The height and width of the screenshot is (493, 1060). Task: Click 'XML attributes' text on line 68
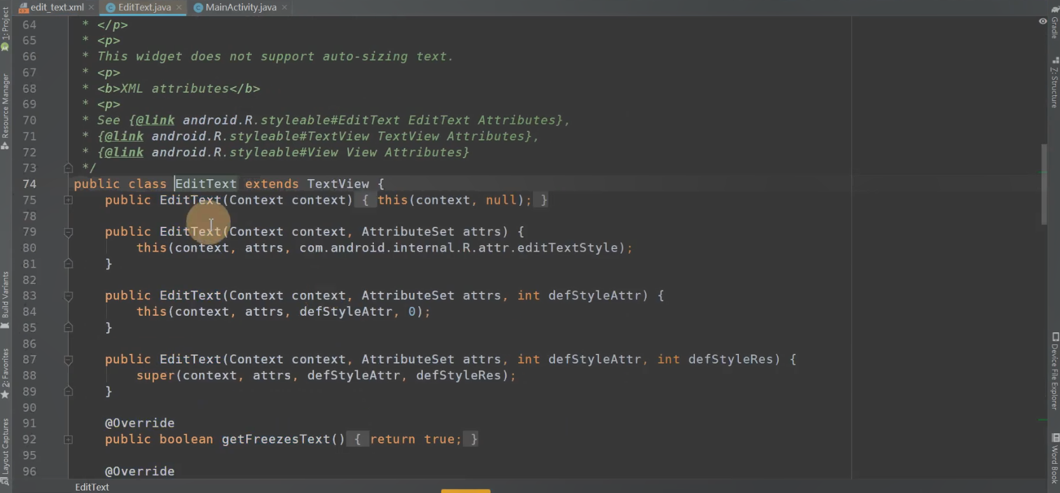(175, 88)
